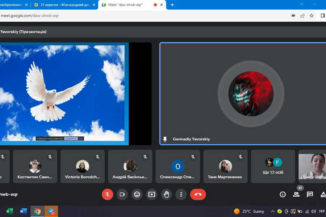Click Yavorskiy (Презентація) title text
326x217 pixels.
coord(23,32)
